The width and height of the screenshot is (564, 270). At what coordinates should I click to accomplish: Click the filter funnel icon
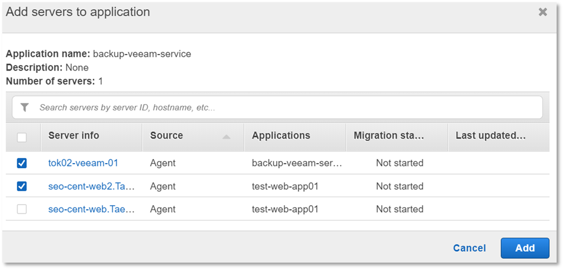[x=24, y=107]
